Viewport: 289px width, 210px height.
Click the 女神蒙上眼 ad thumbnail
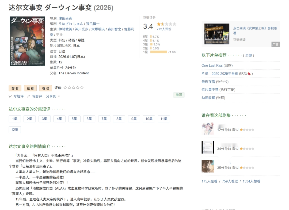click(217, 34)
